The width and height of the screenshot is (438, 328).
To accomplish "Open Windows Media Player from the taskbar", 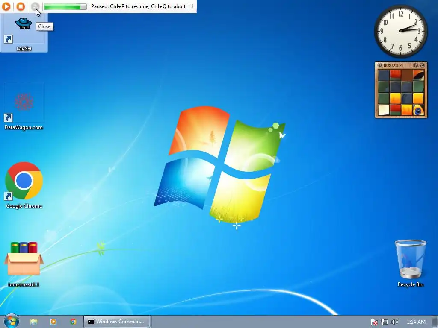I will 53,322.
